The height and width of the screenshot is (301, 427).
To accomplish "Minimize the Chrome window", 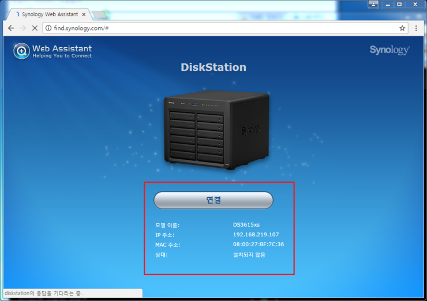I will coord(388,5).
